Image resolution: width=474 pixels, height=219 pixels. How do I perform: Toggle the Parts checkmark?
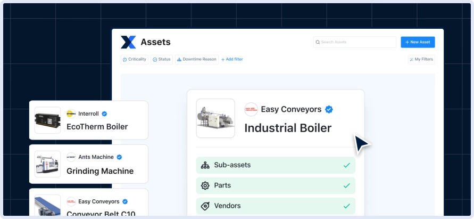click(347, 185)
